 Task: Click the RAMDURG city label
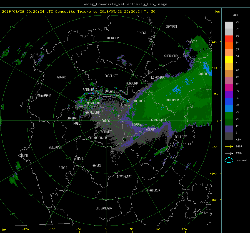tap(89, 90)
